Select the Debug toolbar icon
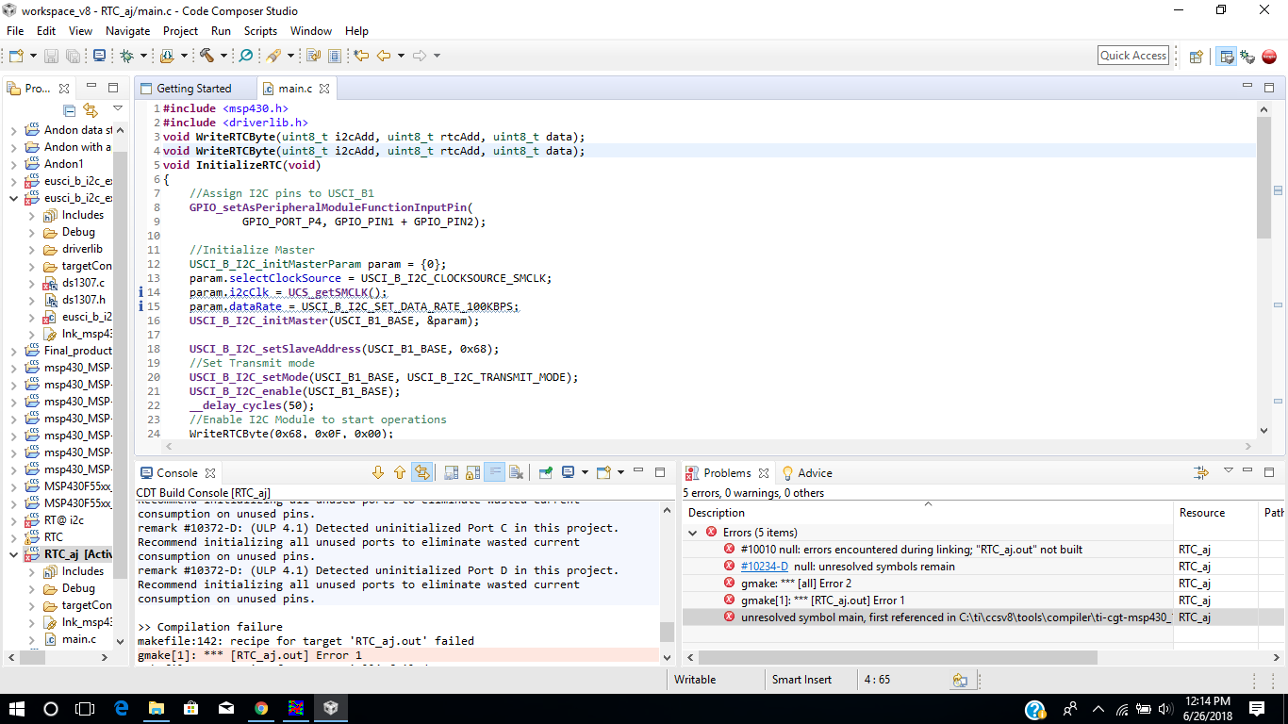This screenshot has height=724, width=1288. coord(128,56)
